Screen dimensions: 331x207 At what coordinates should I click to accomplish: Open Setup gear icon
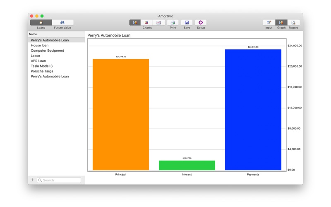201,22
